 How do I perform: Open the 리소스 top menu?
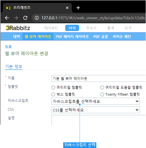point(91,28)
